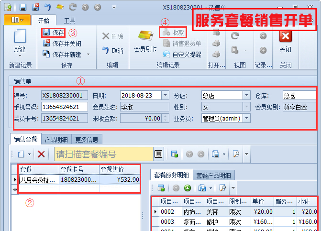Click the 新建 new record icon
This screenshot has height=231, width=321.
(x=20, y=39)
